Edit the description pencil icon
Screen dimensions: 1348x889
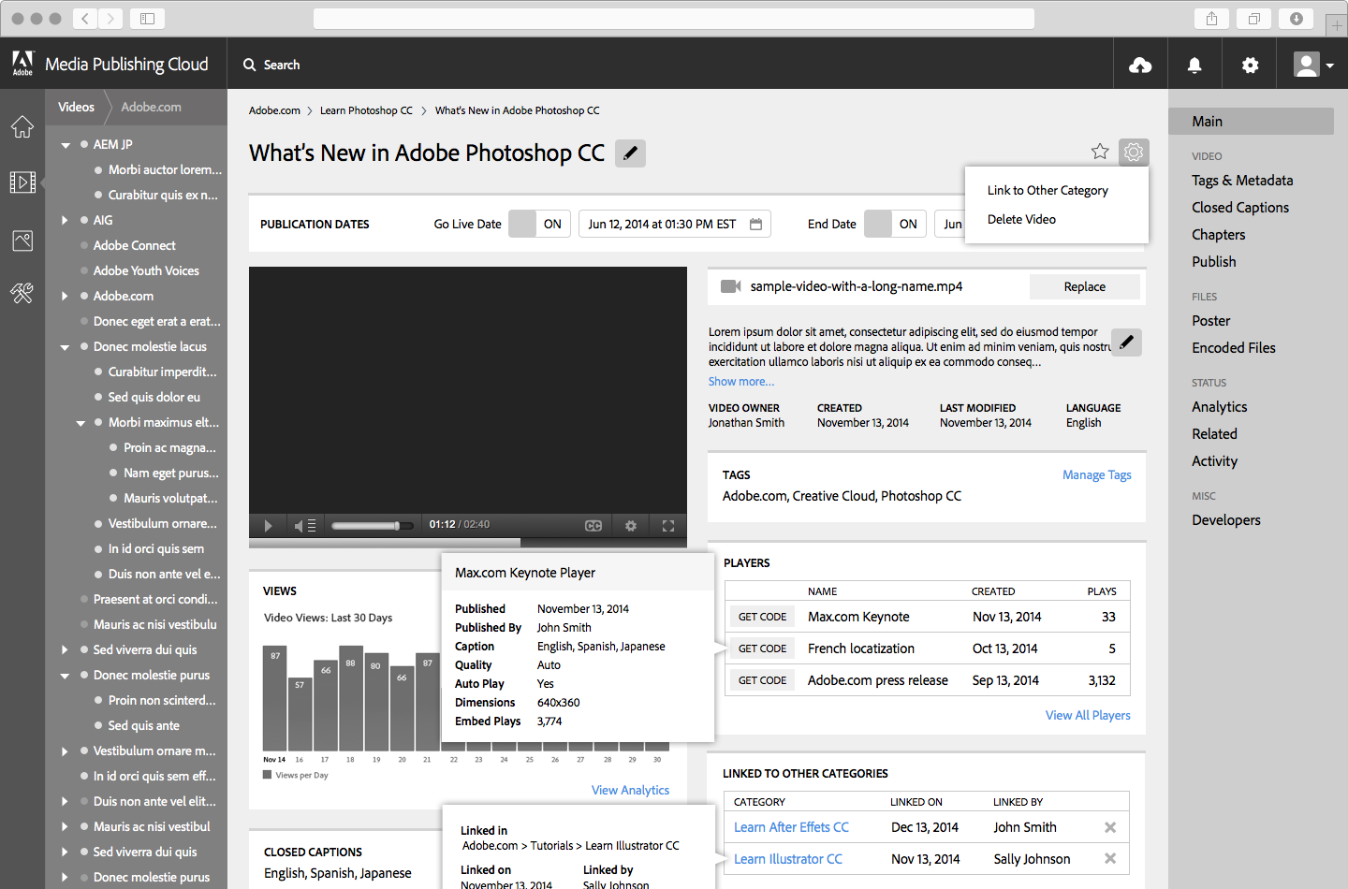coord(1126,342)
